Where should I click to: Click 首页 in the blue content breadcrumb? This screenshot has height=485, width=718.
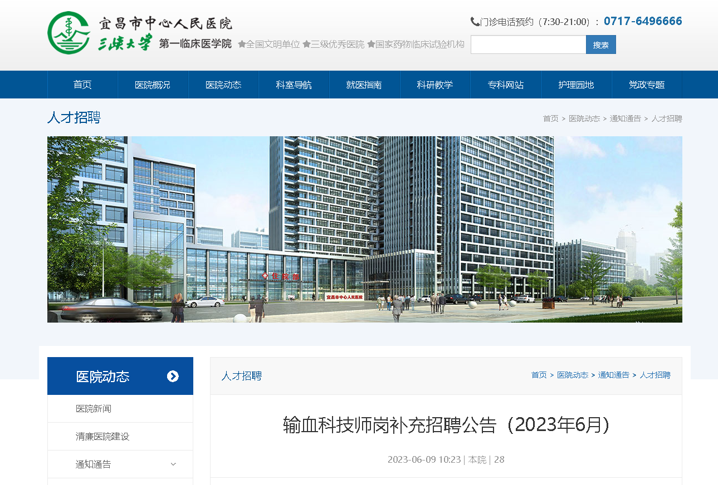(539, 375)
